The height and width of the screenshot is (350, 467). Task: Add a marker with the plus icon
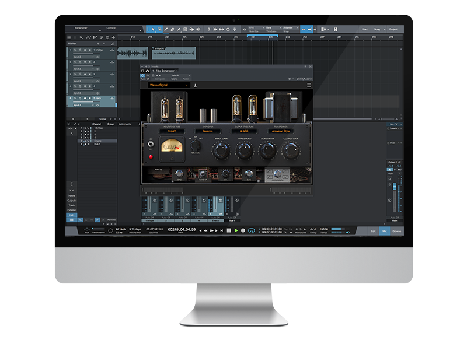[98, 43]
